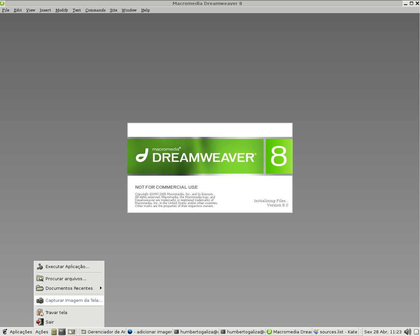Close the Dreamweaver 8 window
The height and width of the screenshot is (336, 420).
pyautogui.click(x=417, y=3)
